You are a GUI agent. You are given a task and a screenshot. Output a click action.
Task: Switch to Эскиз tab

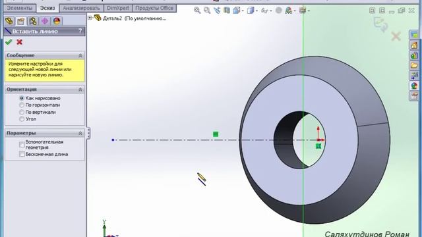pyautogui.click(x=47, y=8)
